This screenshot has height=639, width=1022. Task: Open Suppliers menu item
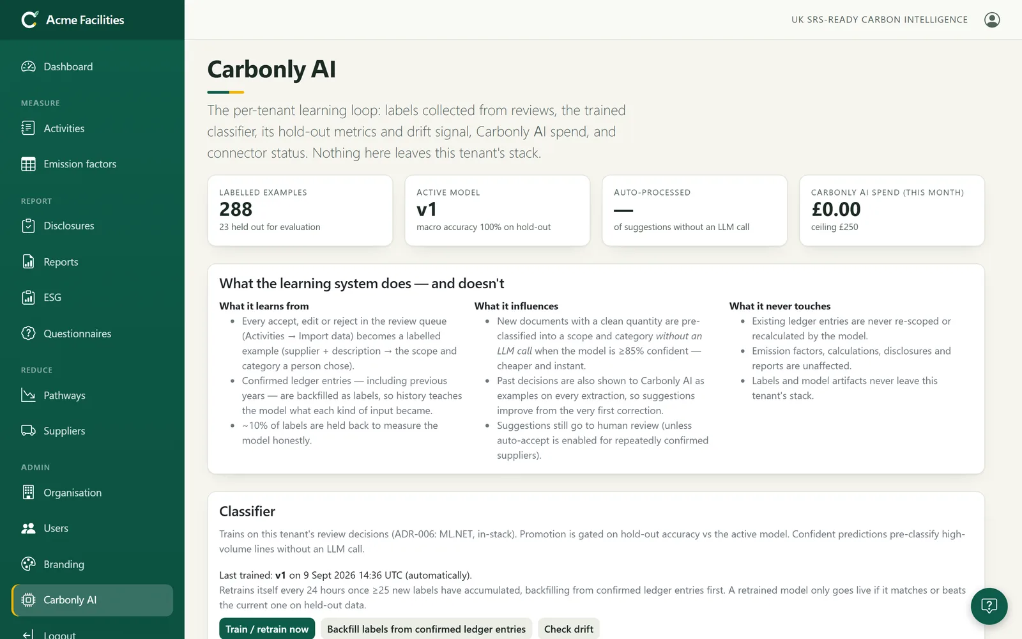point(92,431)
